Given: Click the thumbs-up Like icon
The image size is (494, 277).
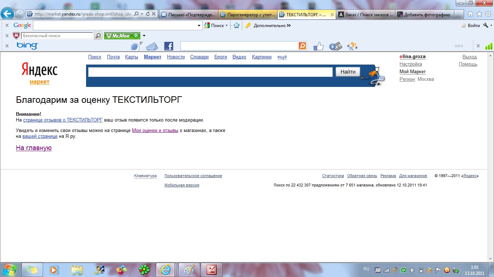Looking at the screenshot, I should 318,46.
